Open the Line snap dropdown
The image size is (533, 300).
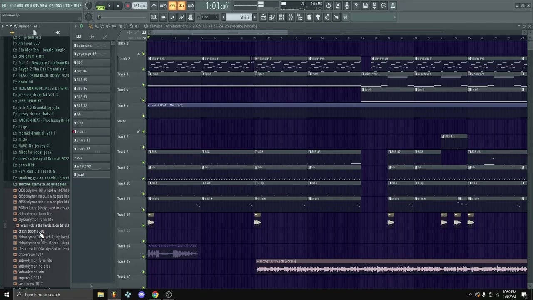point(210,17)
